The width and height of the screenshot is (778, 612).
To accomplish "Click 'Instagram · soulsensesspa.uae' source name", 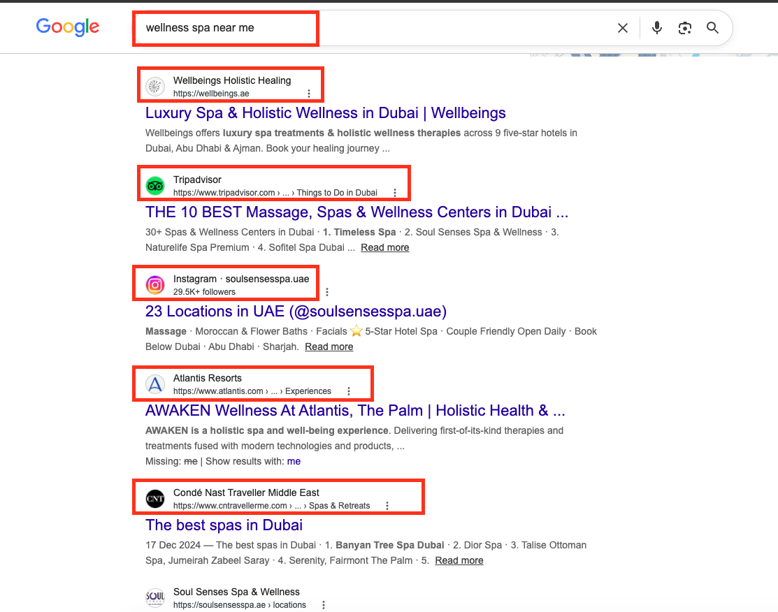I will point(241,279).
